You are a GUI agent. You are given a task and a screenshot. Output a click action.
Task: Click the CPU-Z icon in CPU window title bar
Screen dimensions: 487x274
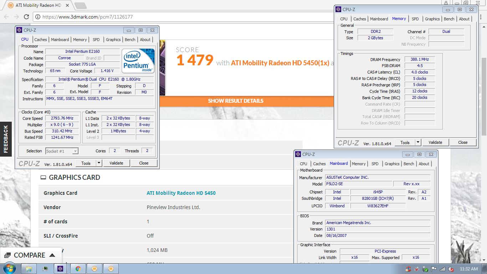click(x=19, y=30)
